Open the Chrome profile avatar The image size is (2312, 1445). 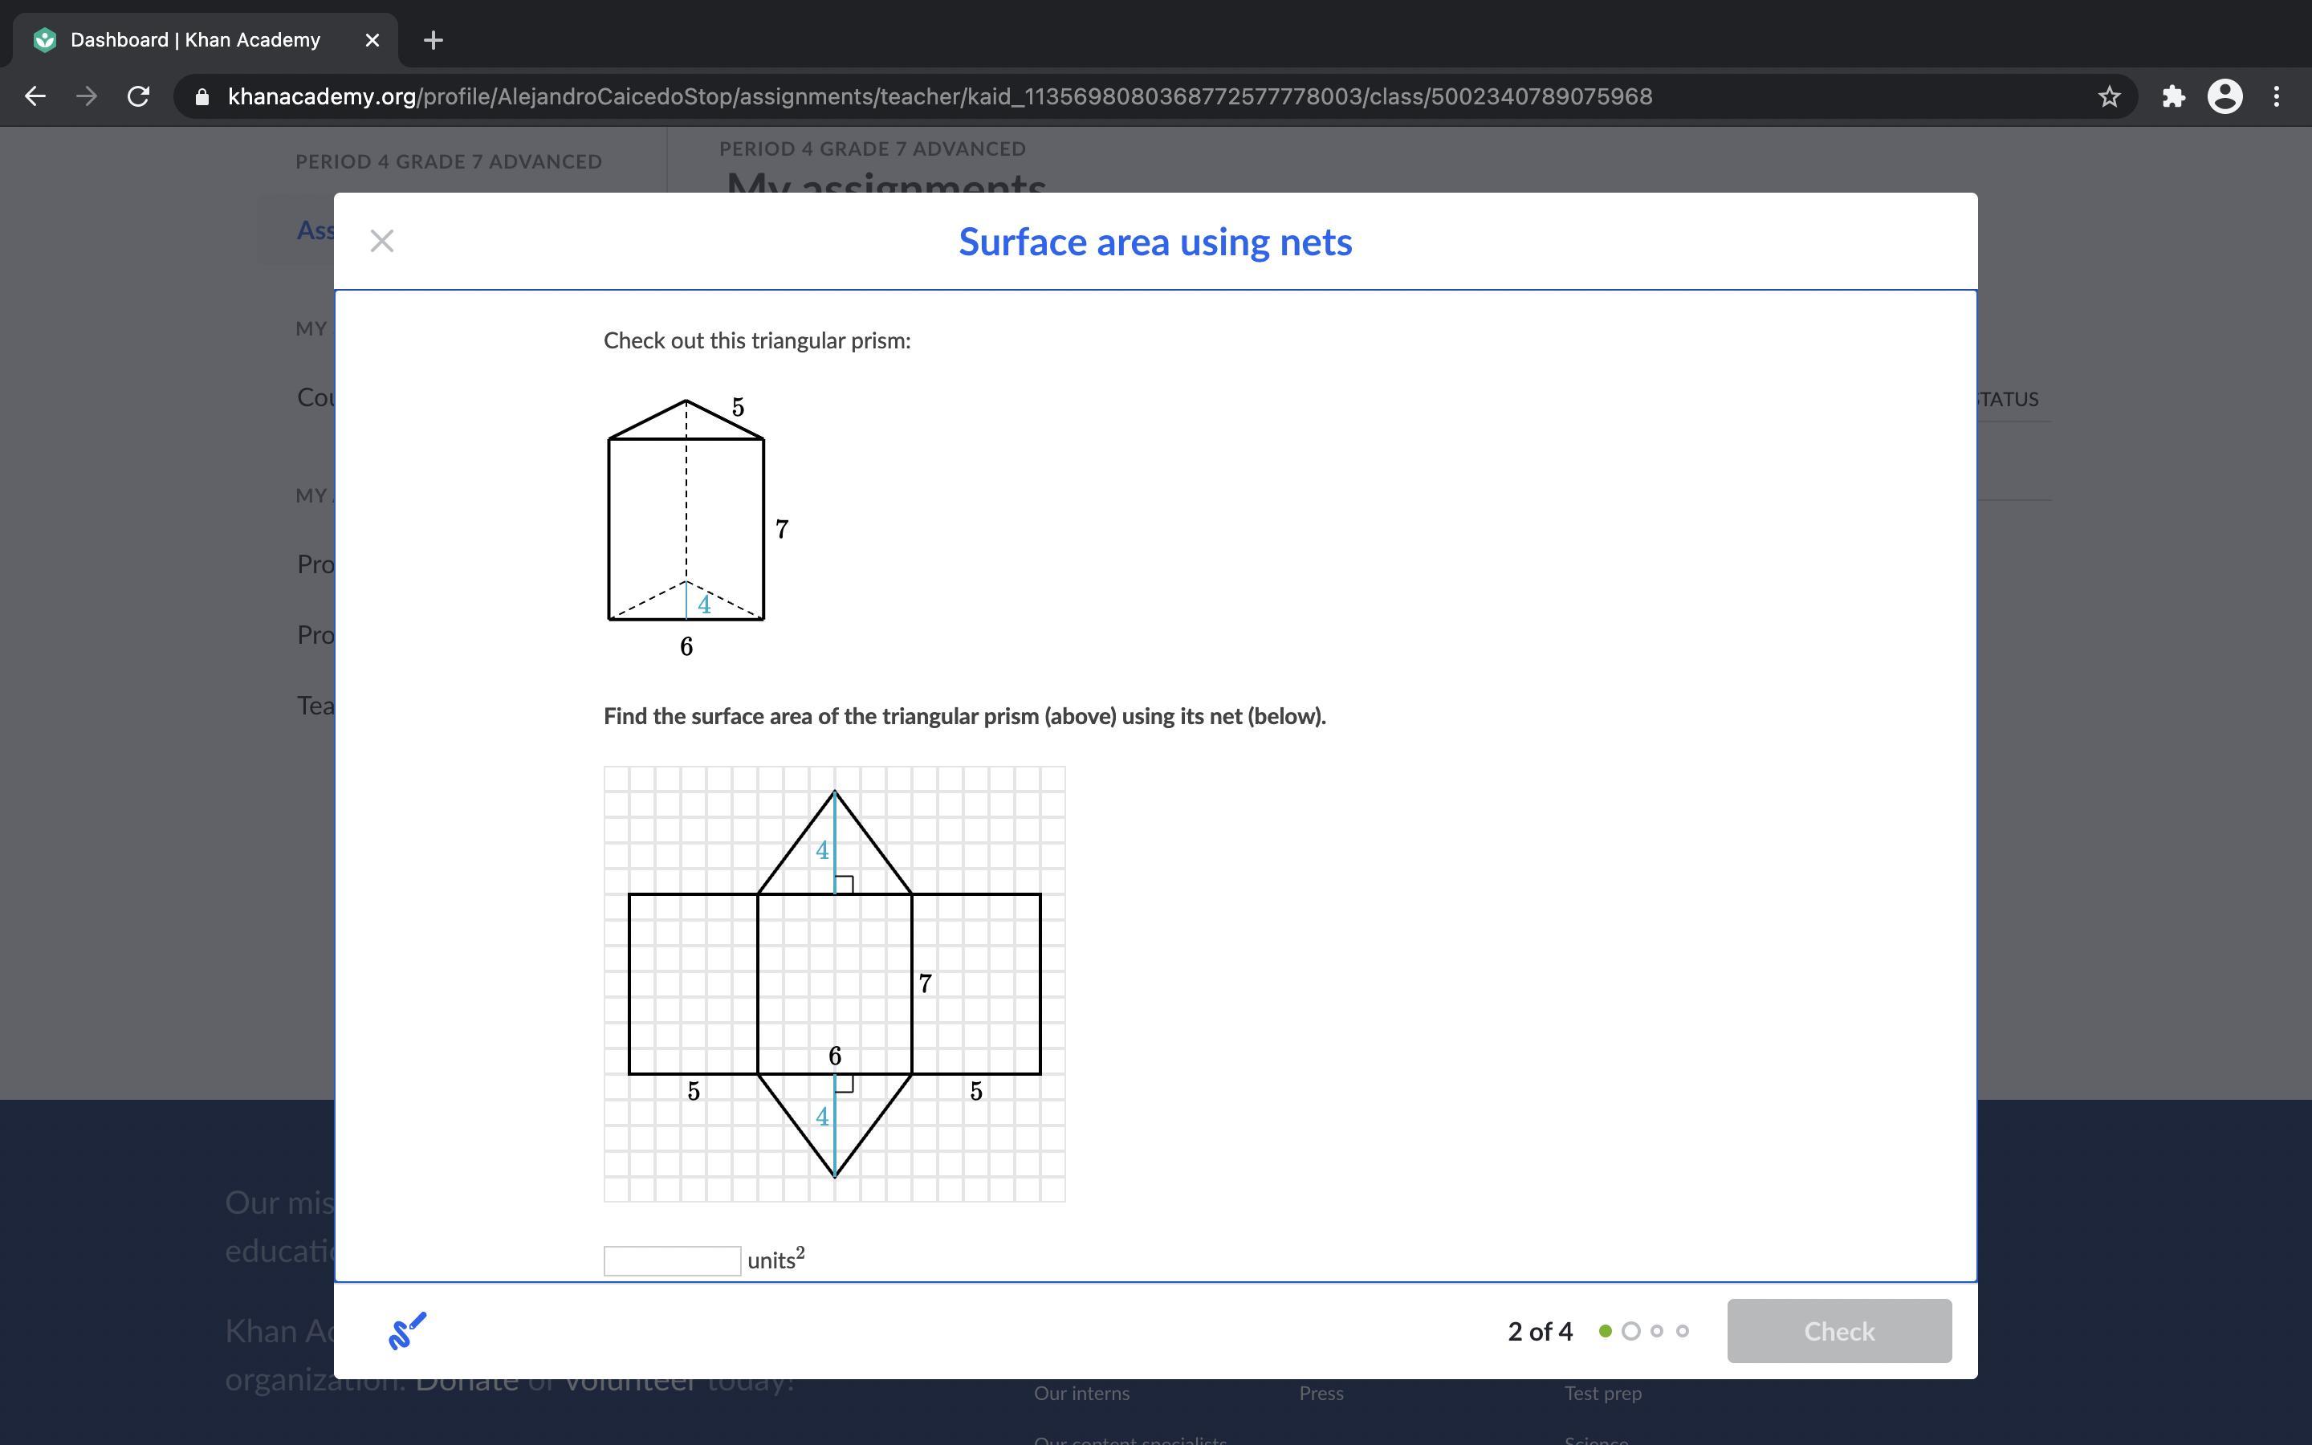[x=2224, y=96]
